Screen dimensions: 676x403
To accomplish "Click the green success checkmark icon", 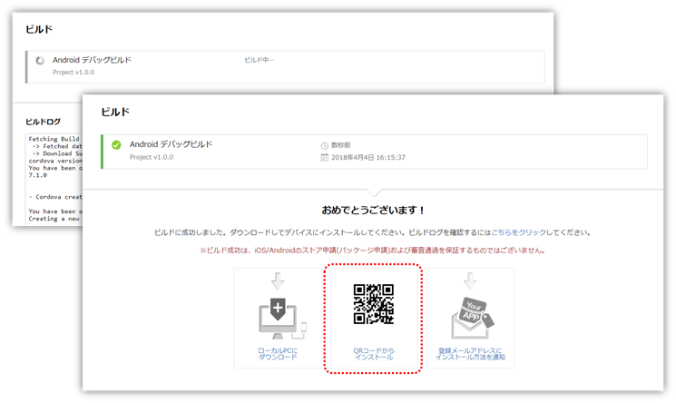I will click(116, 145).
